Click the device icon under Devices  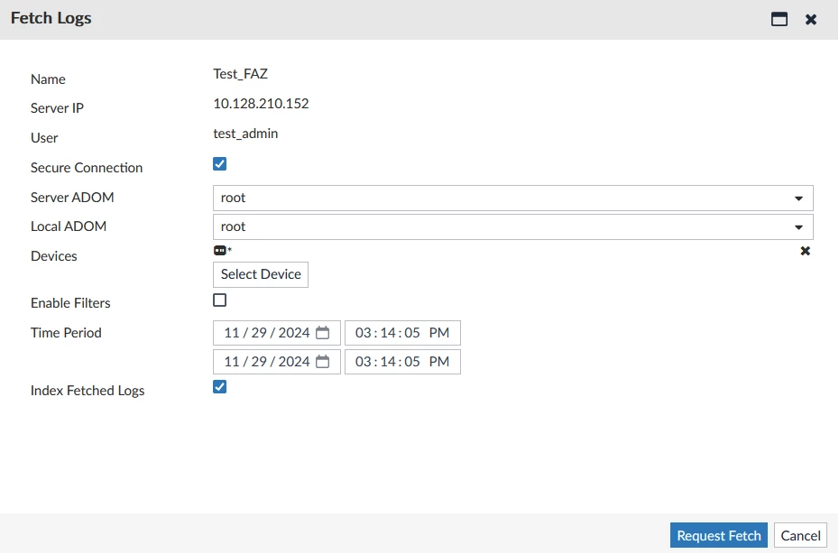[x=219, y=250]
